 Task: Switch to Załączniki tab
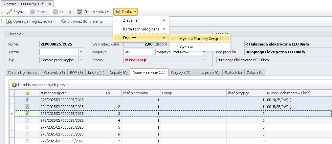(255, 73)
